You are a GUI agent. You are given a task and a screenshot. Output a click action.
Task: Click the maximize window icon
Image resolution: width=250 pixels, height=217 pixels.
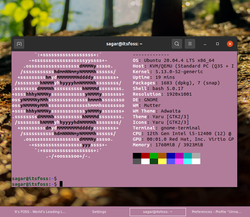(217, 44)
